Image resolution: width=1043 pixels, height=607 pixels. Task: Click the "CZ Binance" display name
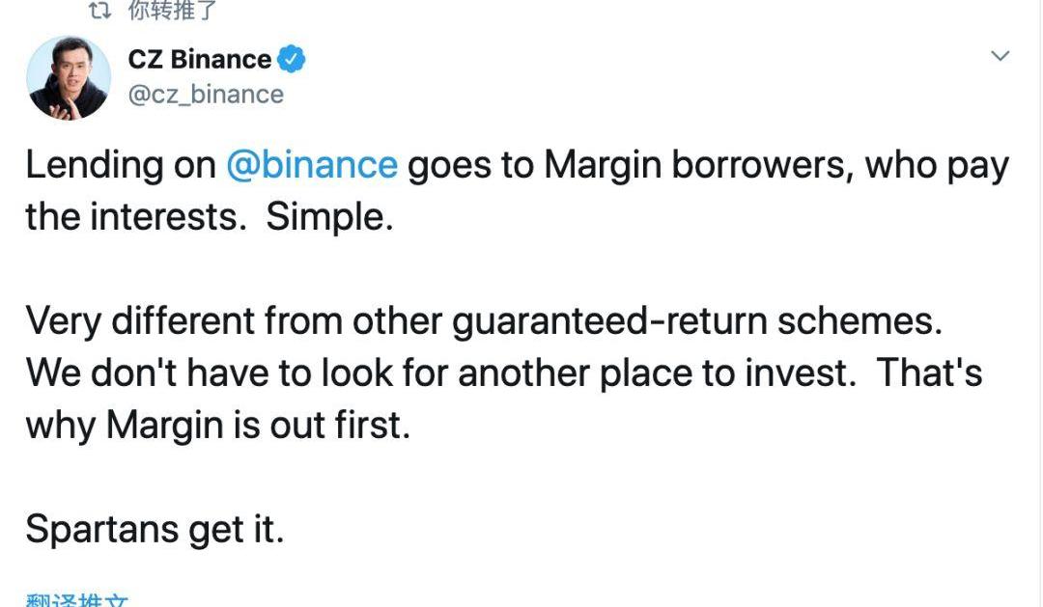[x=199, y=60]
